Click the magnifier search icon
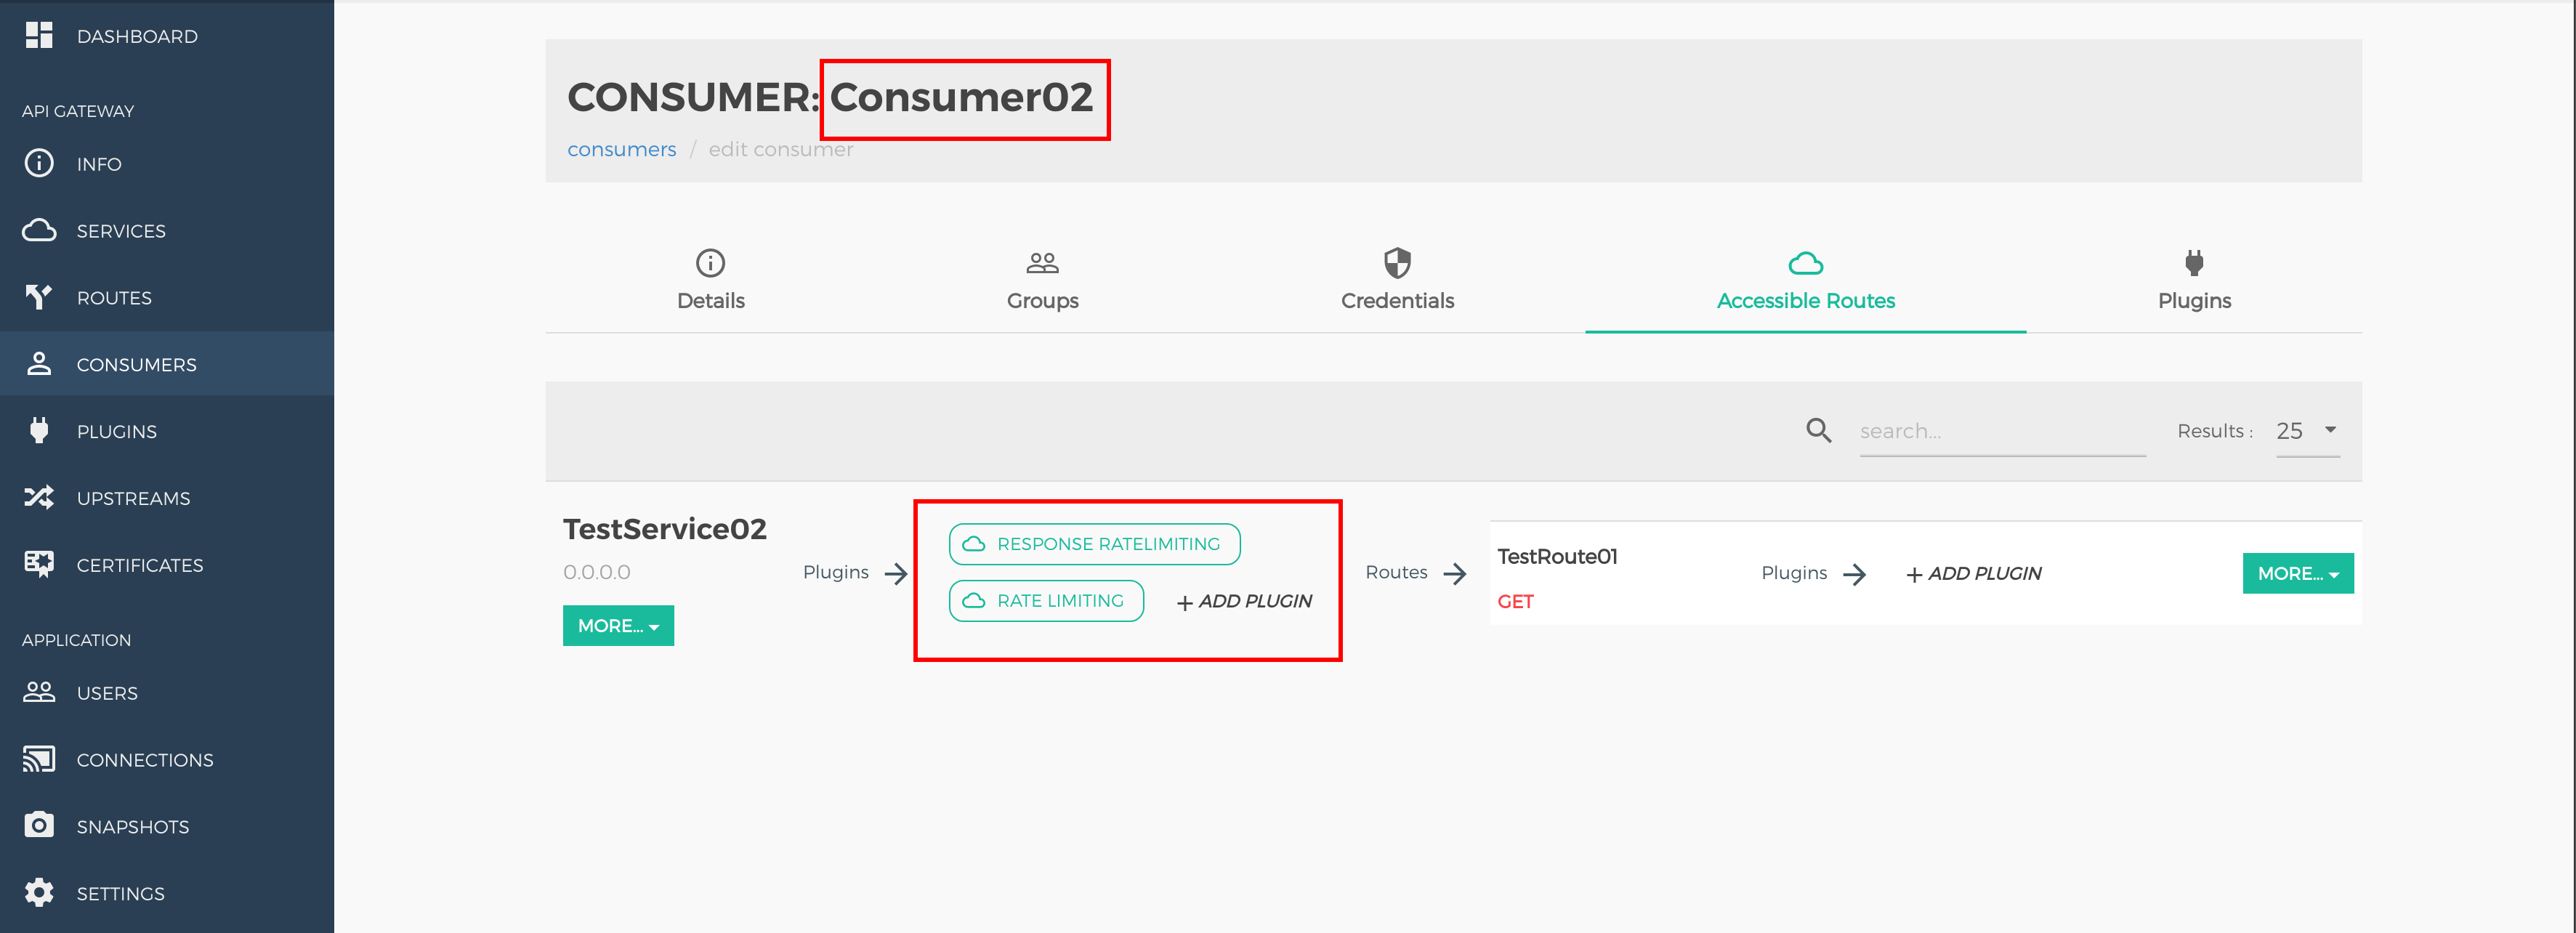Image resolution: width=2576 pixels, height=933 pixels. pyautogui.click(x=1819, y=430)
